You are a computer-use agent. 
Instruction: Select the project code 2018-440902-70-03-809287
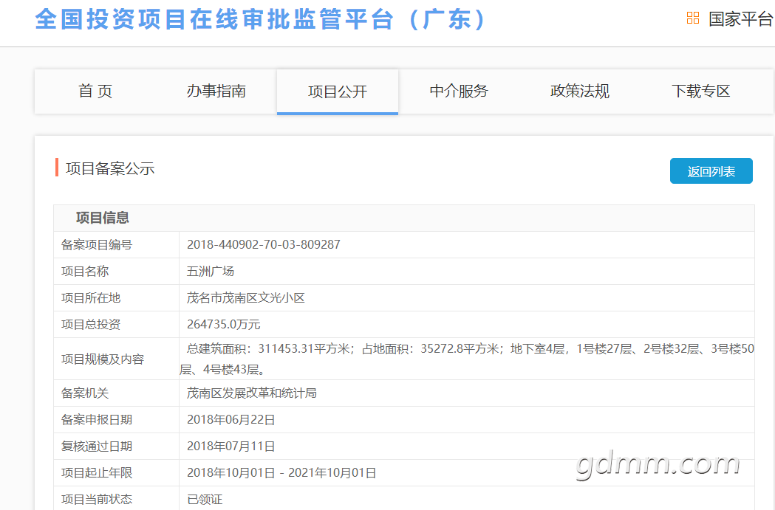coord(264,244)
